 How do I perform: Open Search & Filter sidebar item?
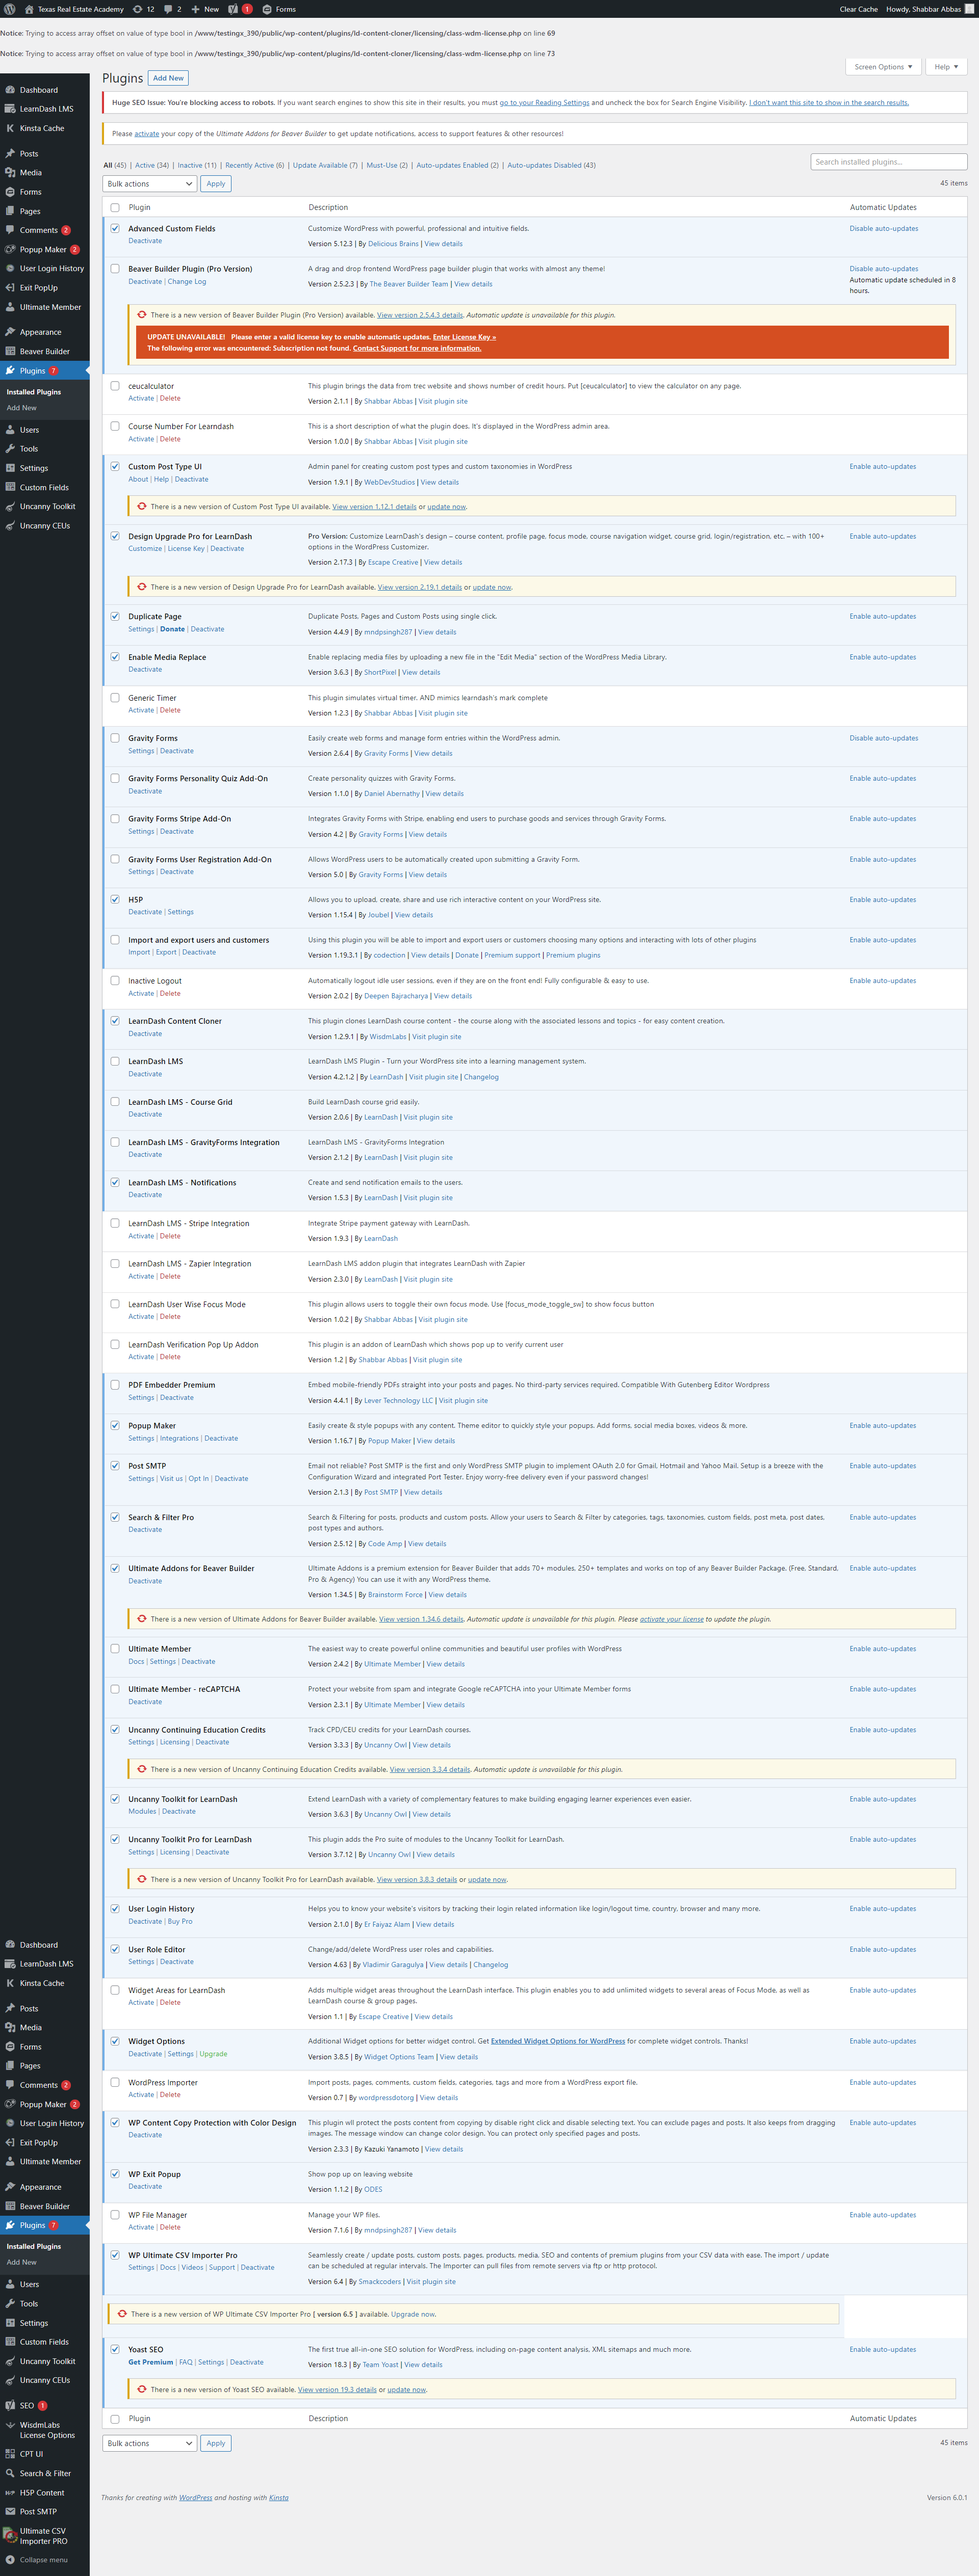(x=45, y=2473)
